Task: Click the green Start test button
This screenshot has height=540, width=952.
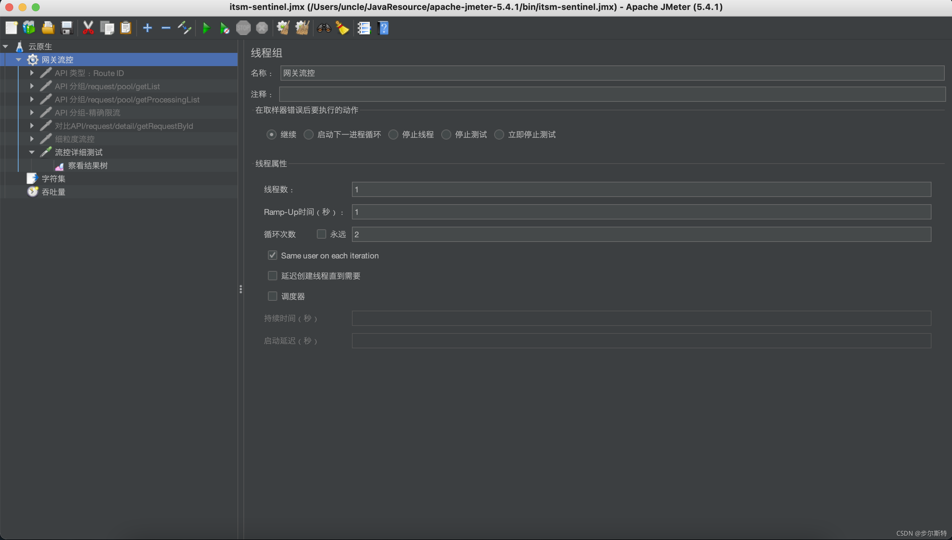Action: [x=206, y=28]
